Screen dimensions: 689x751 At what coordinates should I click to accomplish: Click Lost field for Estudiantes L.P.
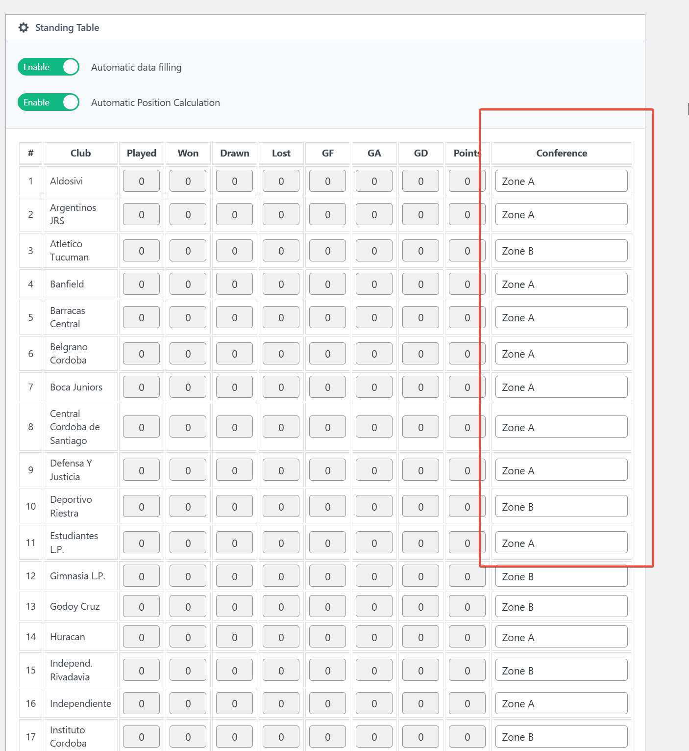(281, 543)
